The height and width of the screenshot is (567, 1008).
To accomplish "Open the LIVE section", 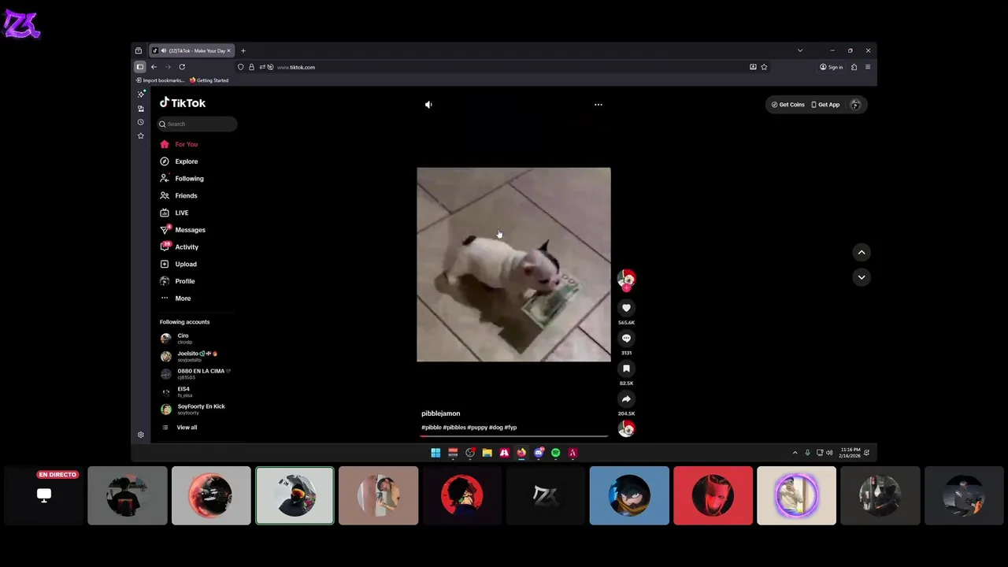I will 175,213.
